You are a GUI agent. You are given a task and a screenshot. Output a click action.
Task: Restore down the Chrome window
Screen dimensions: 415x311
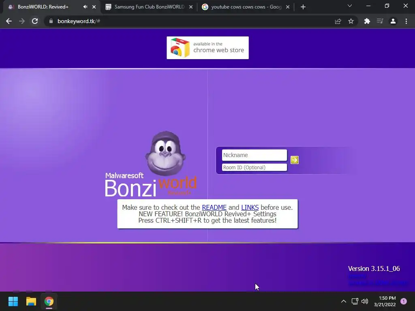387,6
